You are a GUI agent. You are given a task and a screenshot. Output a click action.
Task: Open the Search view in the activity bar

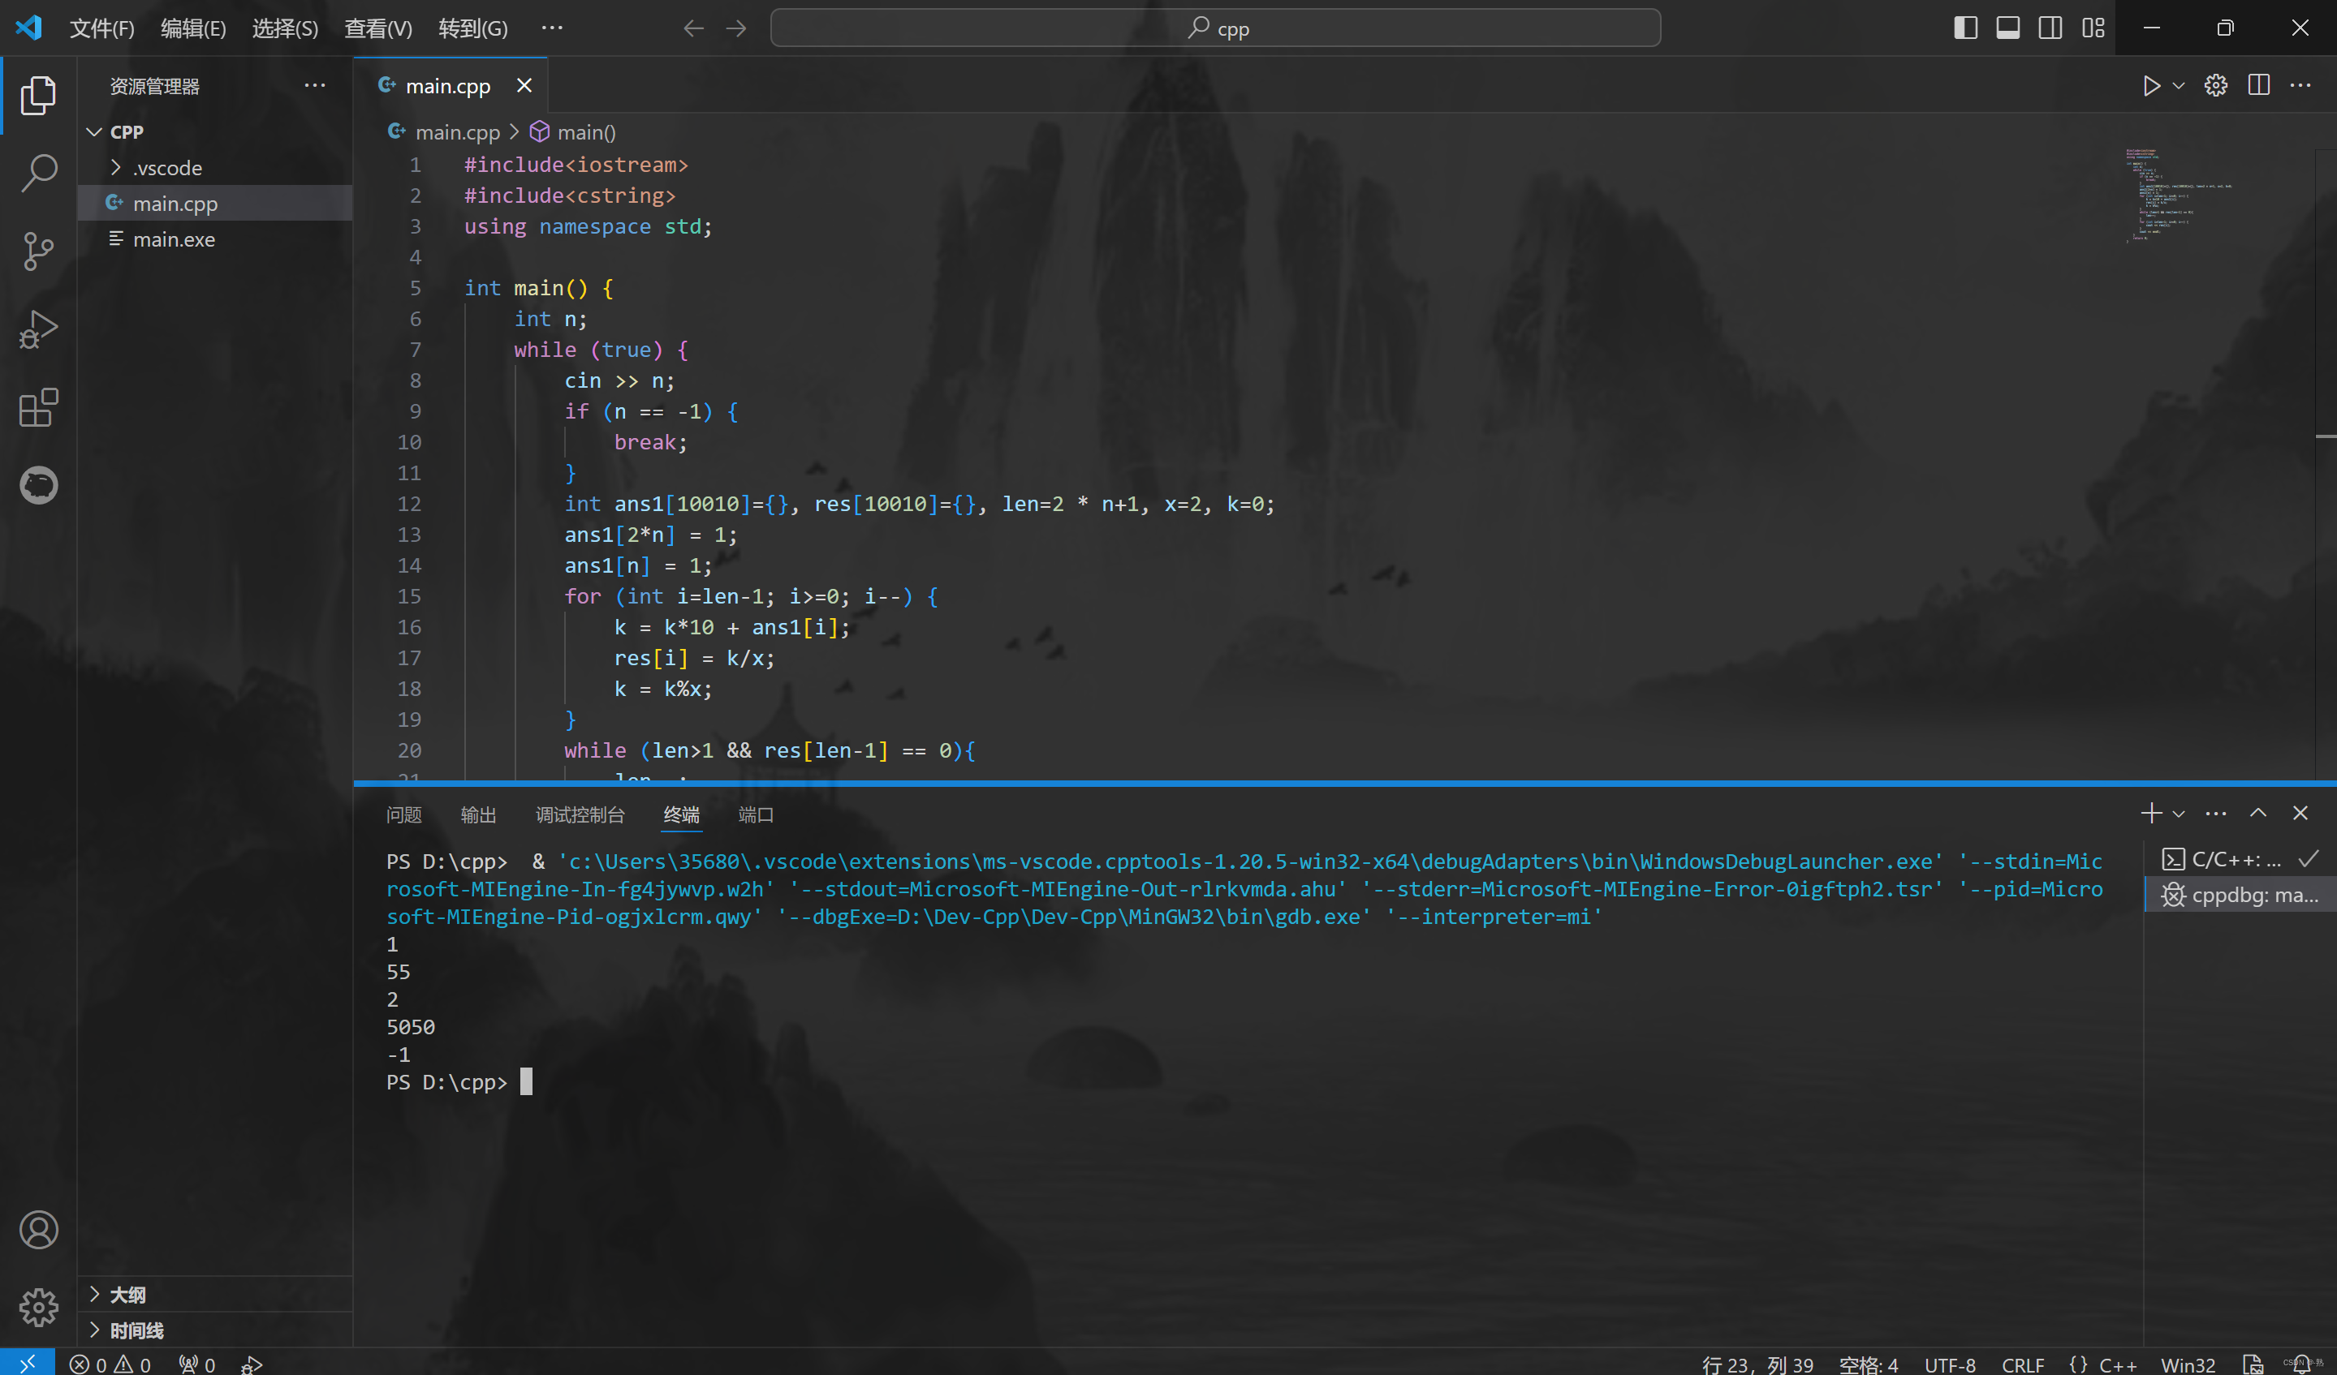click(38, 174)
